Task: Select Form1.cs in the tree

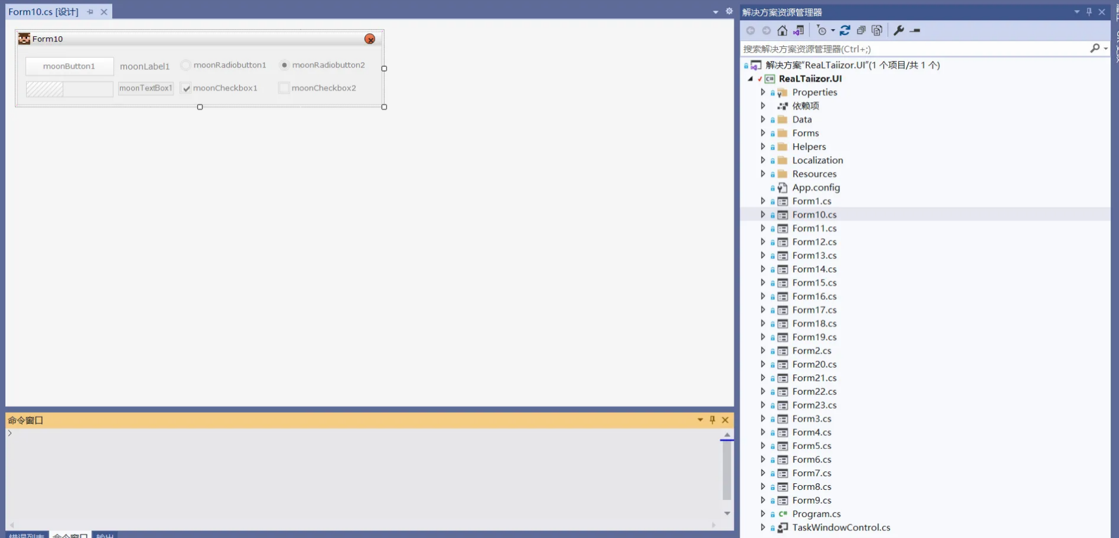Action: 811,201
